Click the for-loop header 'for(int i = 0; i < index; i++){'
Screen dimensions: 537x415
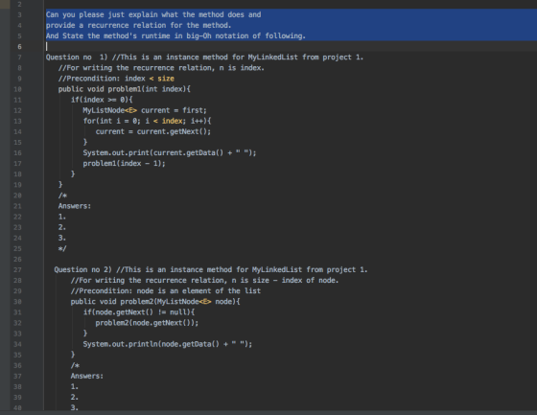(148, 121)
